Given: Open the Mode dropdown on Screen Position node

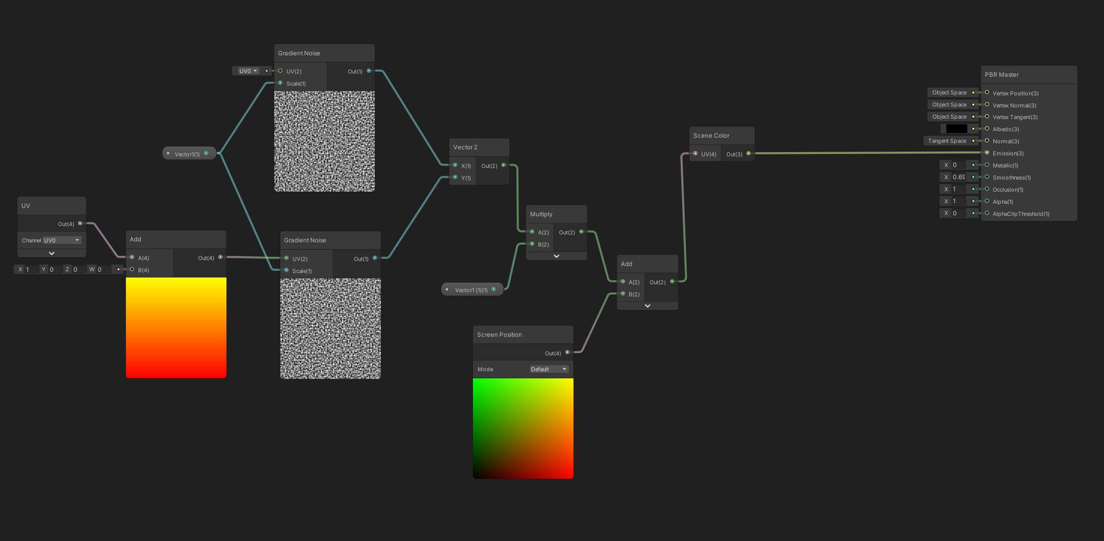Looking at the screenshot, I should [549, 369].
